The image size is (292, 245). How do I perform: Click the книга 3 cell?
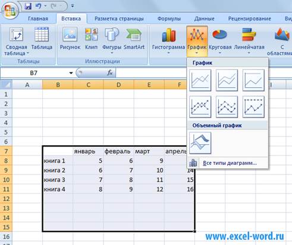(58, 180)
